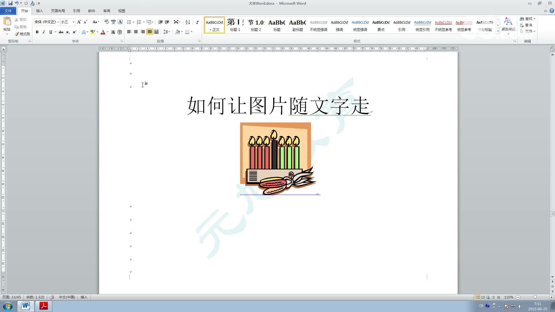Expand the font size dropdown

73,22
